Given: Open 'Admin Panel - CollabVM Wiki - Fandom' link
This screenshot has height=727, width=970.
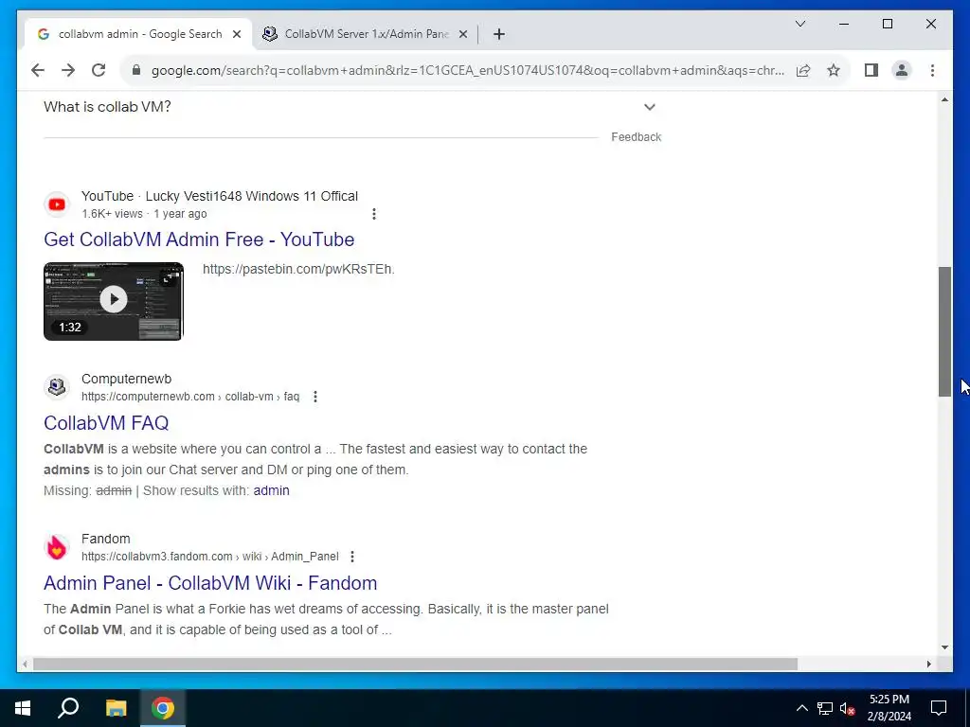Looking at the screenshot, I should (210, 583).
